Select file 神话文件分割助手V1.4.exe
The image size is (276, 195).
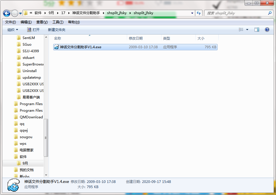pos(135,47)
